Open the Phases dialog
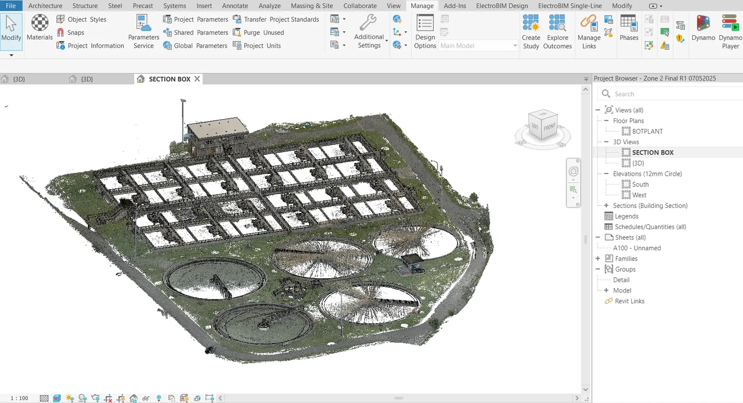 pos(629,28)
